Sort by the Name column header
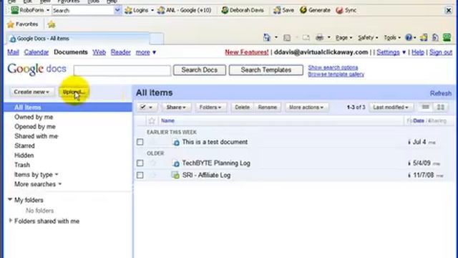The width and height of the screenshot is (458, 258). [167, 120]
